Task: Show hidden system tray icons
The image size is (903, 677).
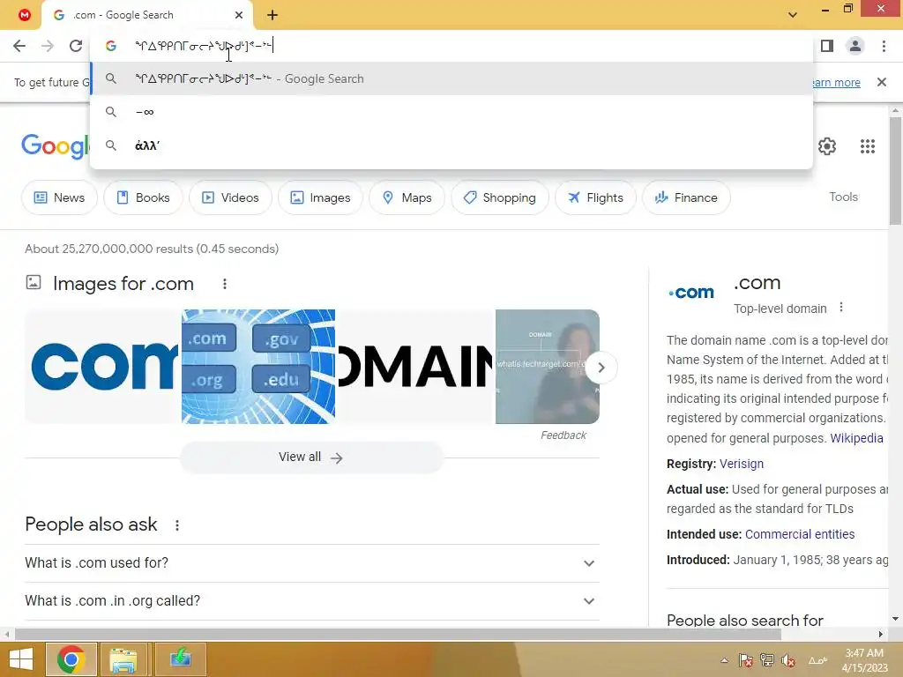Action: coord(724,660)
